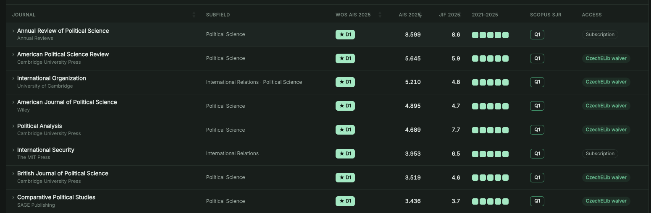651x213 pixels.
Task: Click Subscription tag for Annual Review
Action: click(x=600, y=34)
